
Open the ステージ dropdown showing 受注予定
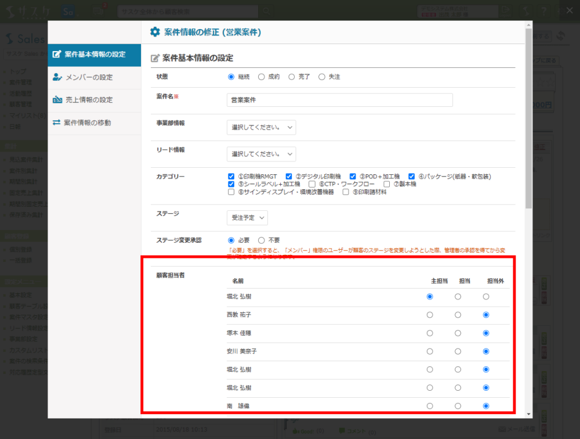pyautogui.click(x=247, y=218)
